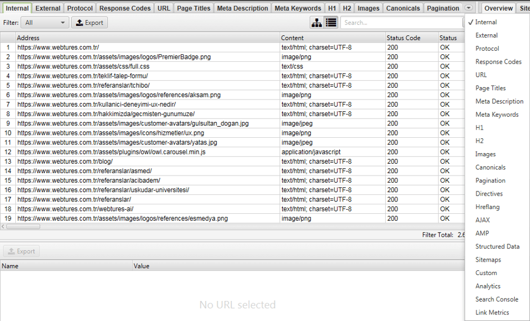Screen dimensions: 530x321
Task: Click inside the Search field
Action: coord(402,22)
